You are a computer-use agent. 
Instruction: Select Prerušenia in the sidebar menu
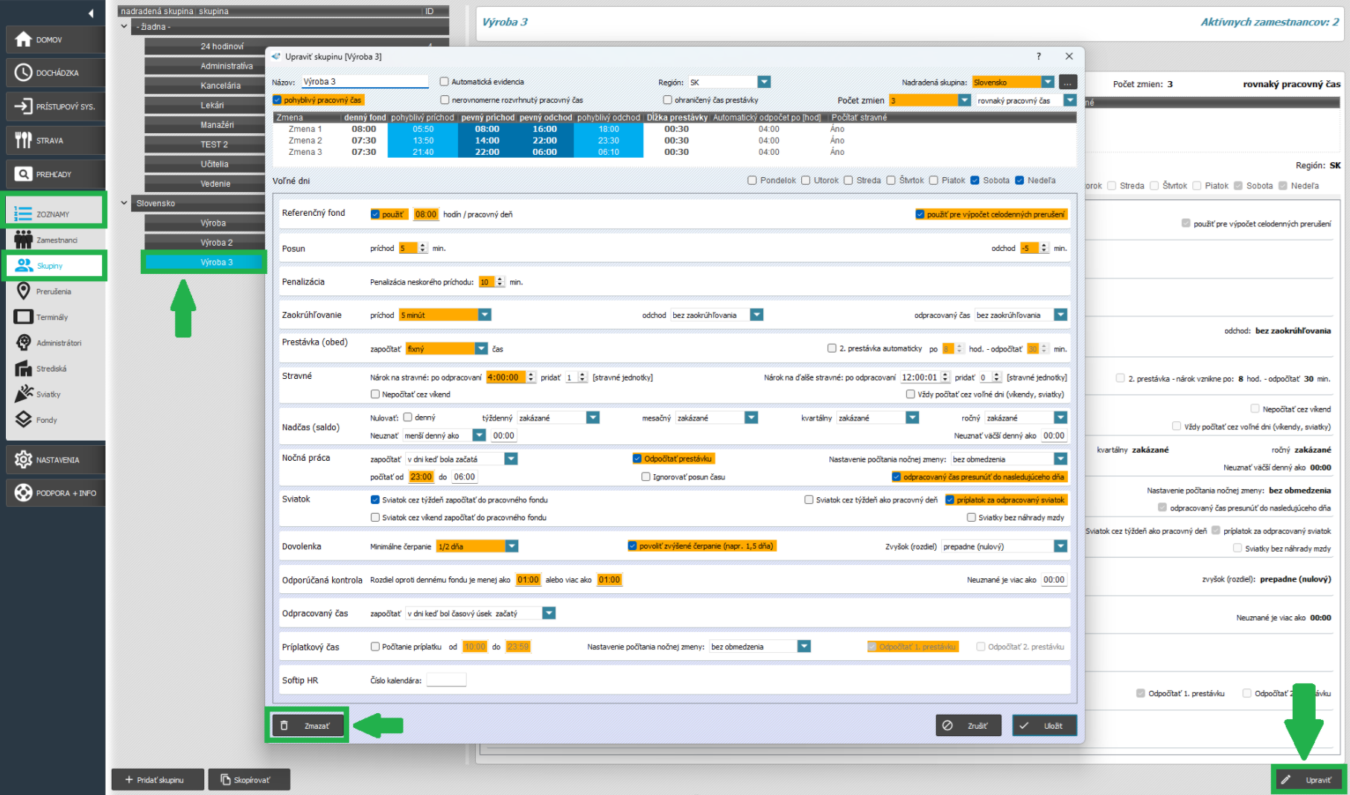tap(53, 292)
